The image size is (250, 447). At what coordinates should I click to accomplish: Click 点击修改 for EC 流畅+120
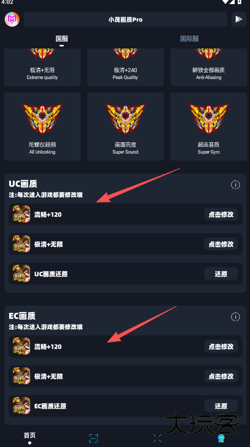point(221,346)
